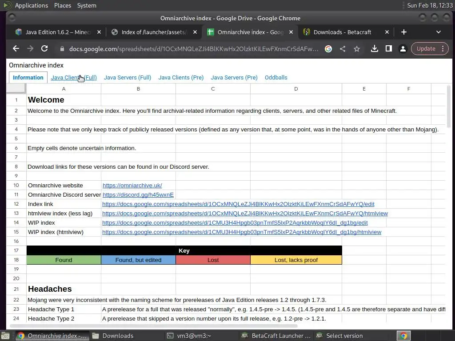Screen dimensions: 455x341
Task: Open the Applications menu
Action: tap(32, 5)
